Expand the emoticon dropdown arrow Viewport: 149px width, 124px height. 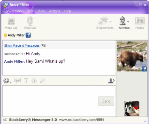tap(10, 83)
